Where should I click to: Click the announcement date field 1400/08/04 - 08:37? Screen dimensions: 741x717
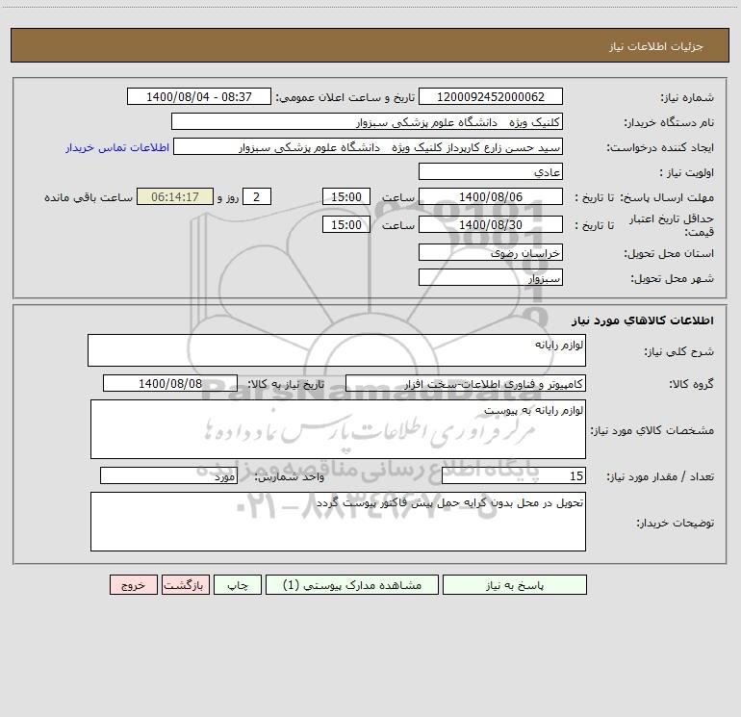pyautogui.click(x=199, y=96)
